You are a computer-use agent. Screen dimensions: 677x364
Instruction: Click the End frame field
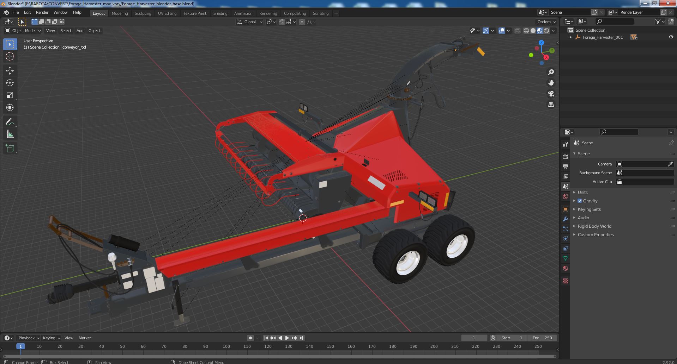[x=542, y=338]
